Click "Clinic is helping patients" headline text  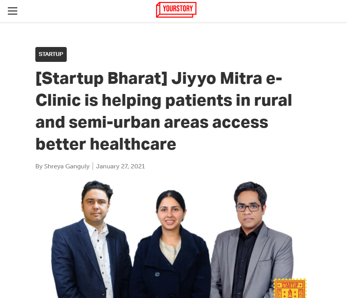click(x=134, y=100)
